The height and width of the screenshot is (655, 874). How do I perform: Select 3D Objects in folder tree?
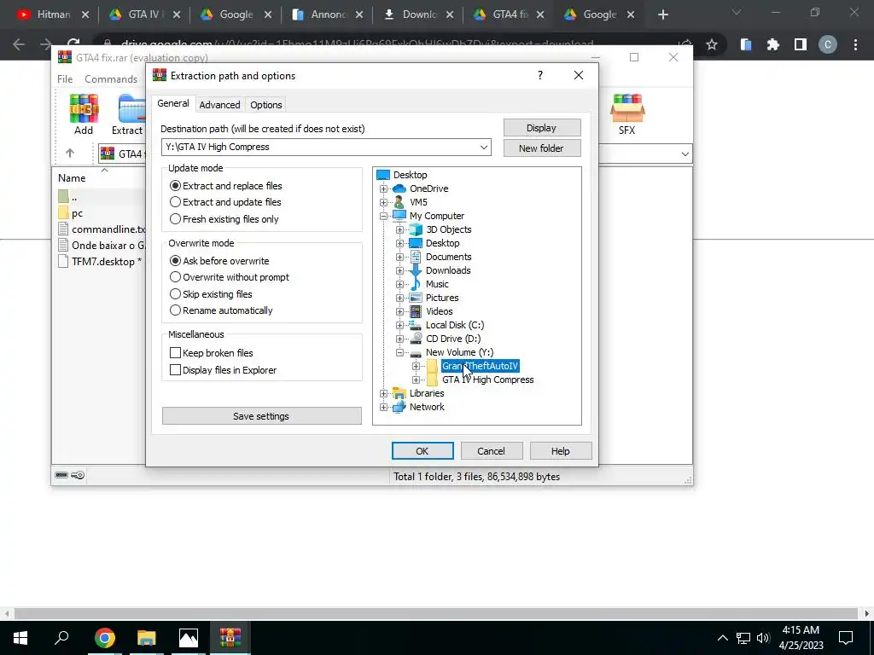[x=448, y=229]
